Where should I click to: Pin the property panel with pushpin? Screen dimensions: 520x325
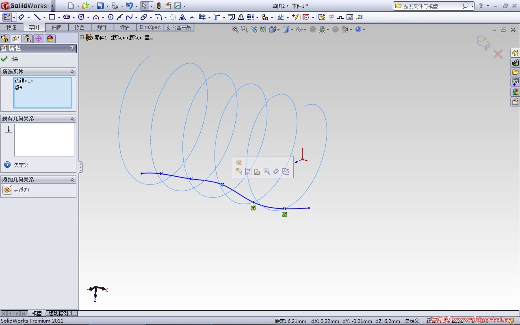click(x=15, y=58)
